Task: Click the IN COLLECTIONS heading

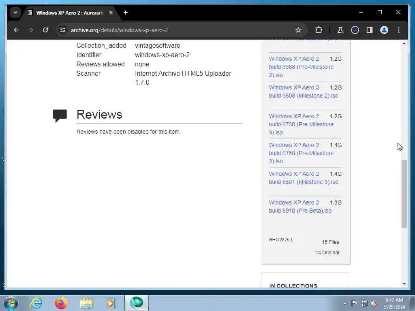Action: [293, 285]
